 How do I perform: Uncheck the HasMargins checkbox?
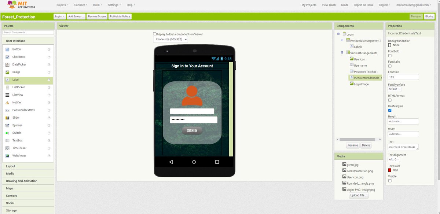pyautogui.click(x=390, y=110)
